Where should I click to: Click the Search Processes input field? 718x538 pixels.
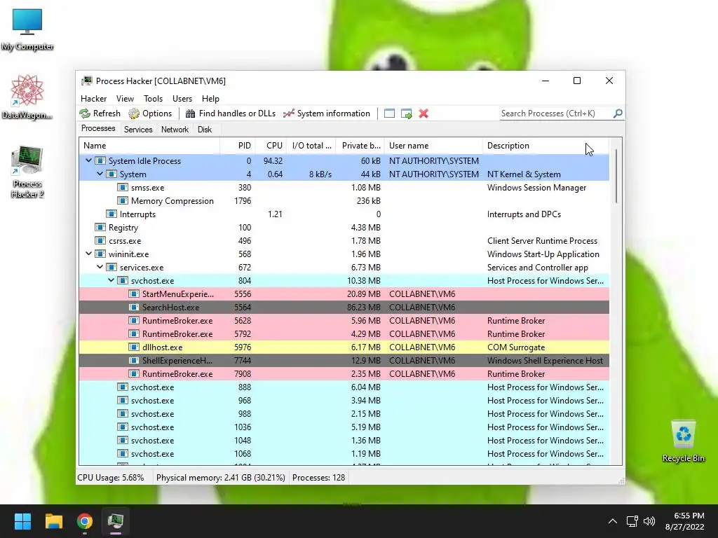[556, 113]
